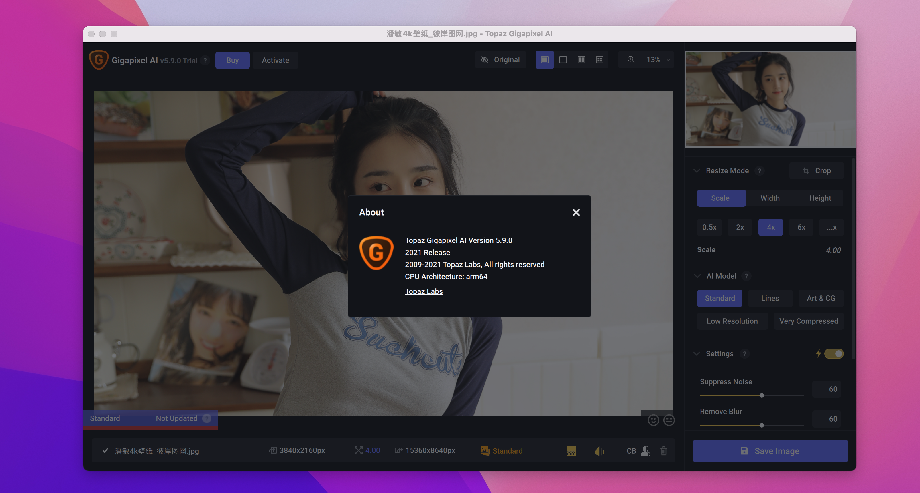Toggle the checkmark next to image filename
Screen dimensions: 920x493
point(105,451)
